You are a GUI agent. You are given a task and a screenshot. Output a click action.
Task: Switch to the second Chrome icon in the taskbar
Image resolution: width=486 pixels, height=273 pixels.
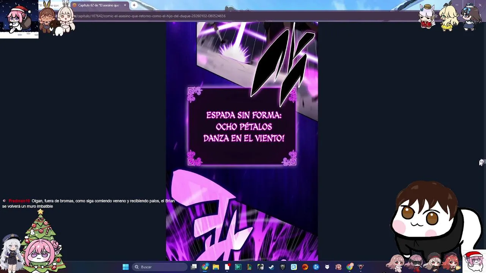(350, 267)
